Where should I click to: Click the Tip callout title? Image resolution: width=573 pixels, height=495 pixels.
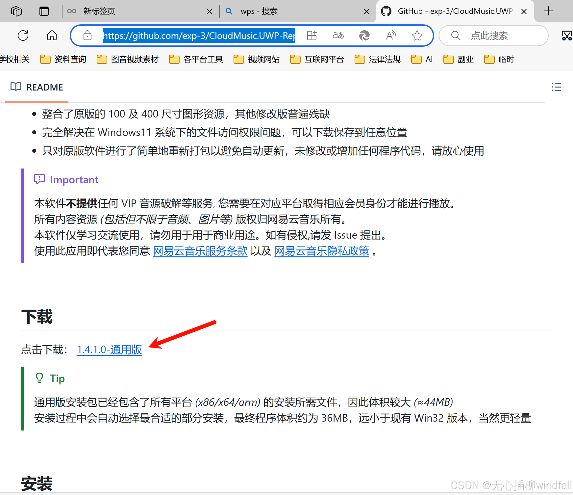(x=57, y=378)
